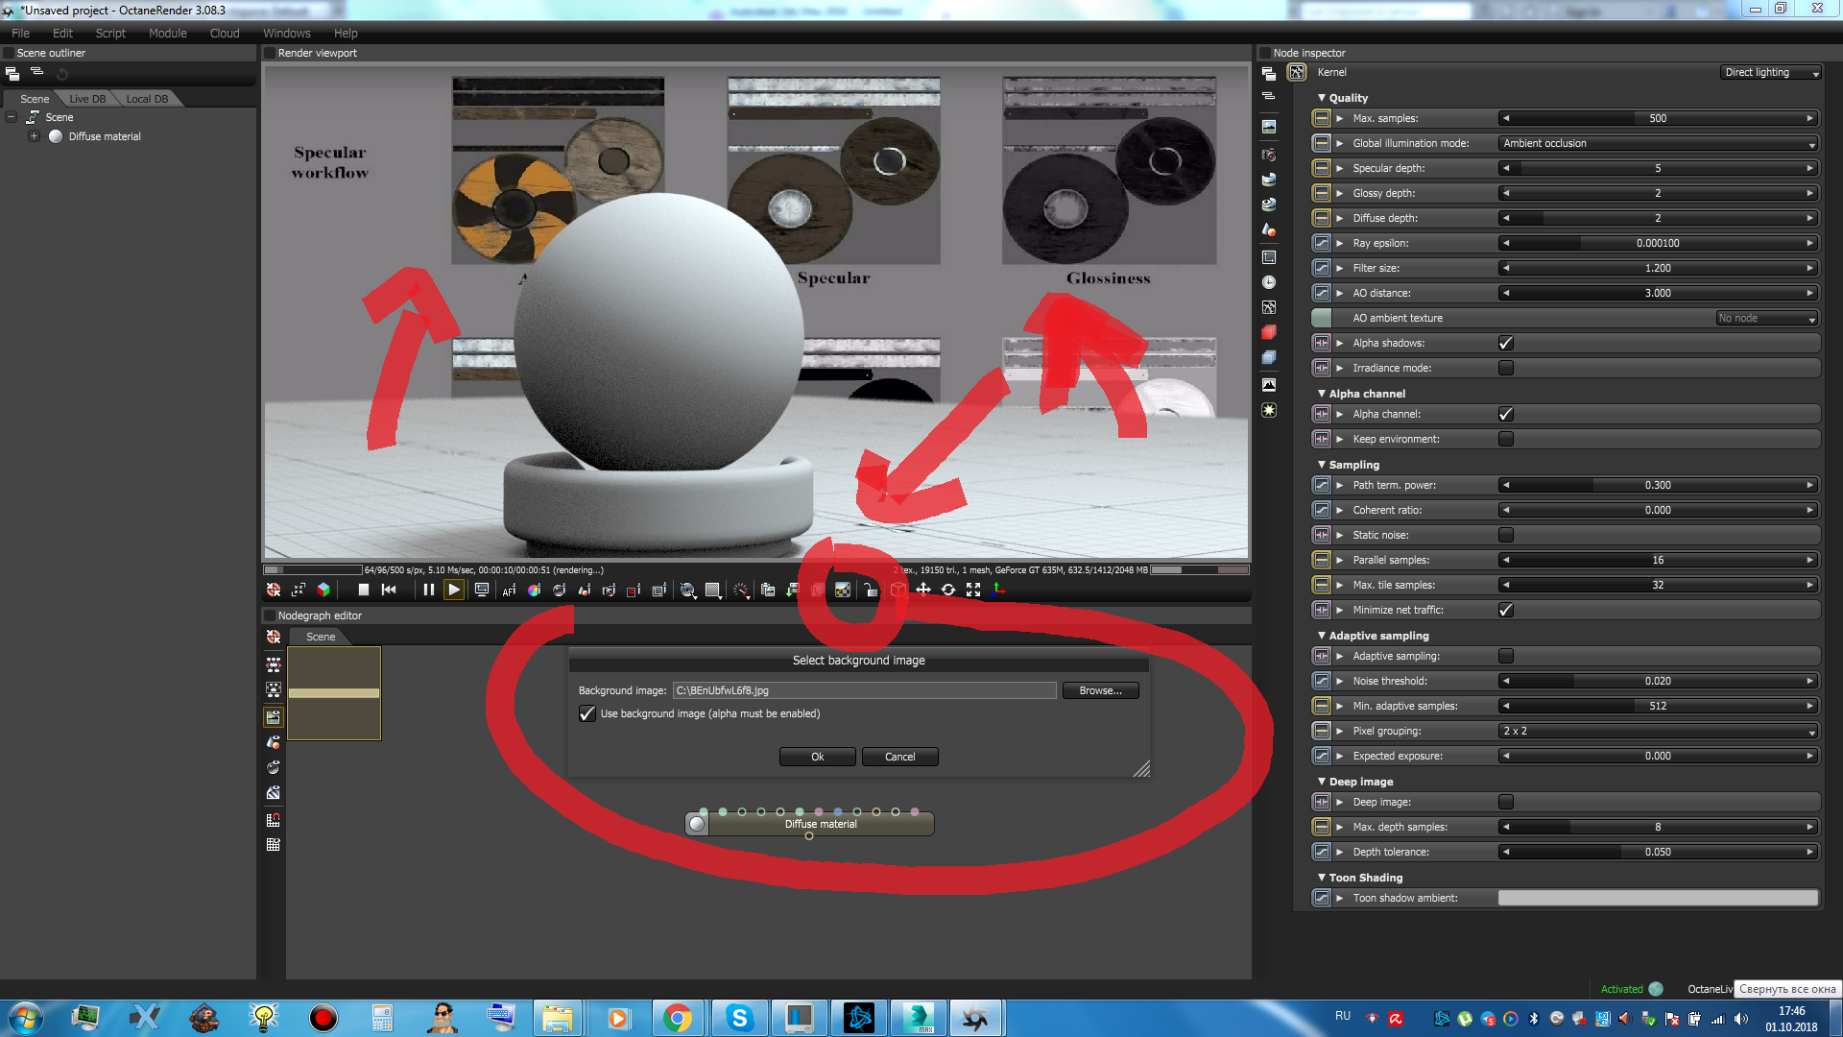The image size is (1843, 1037).
Task: Open the Global illumination mode dropdown
Action: click(1659, 143)
